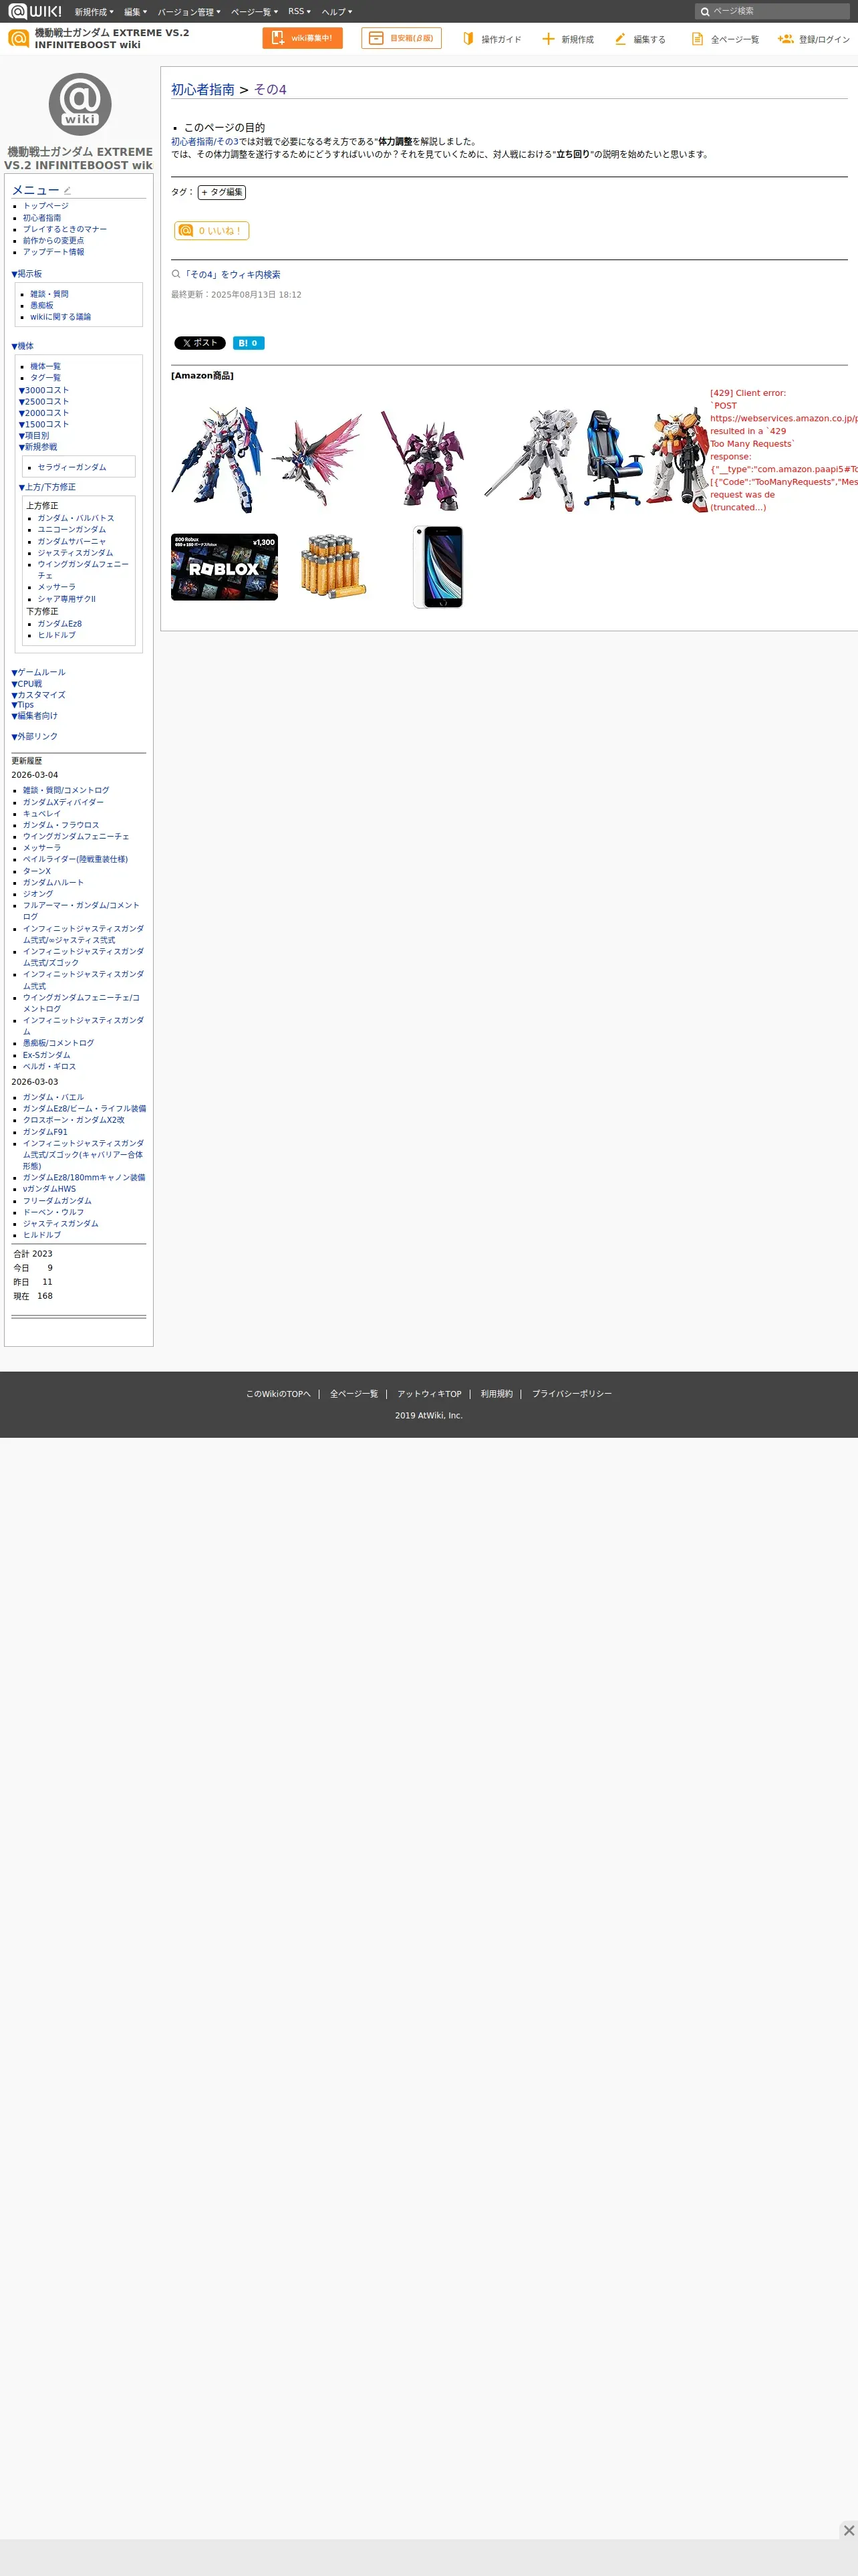Open the セラヴィーガンダム link
The width and height of the screenshot is (858, 2576).
pyautogui.click(x=72, y=467)
